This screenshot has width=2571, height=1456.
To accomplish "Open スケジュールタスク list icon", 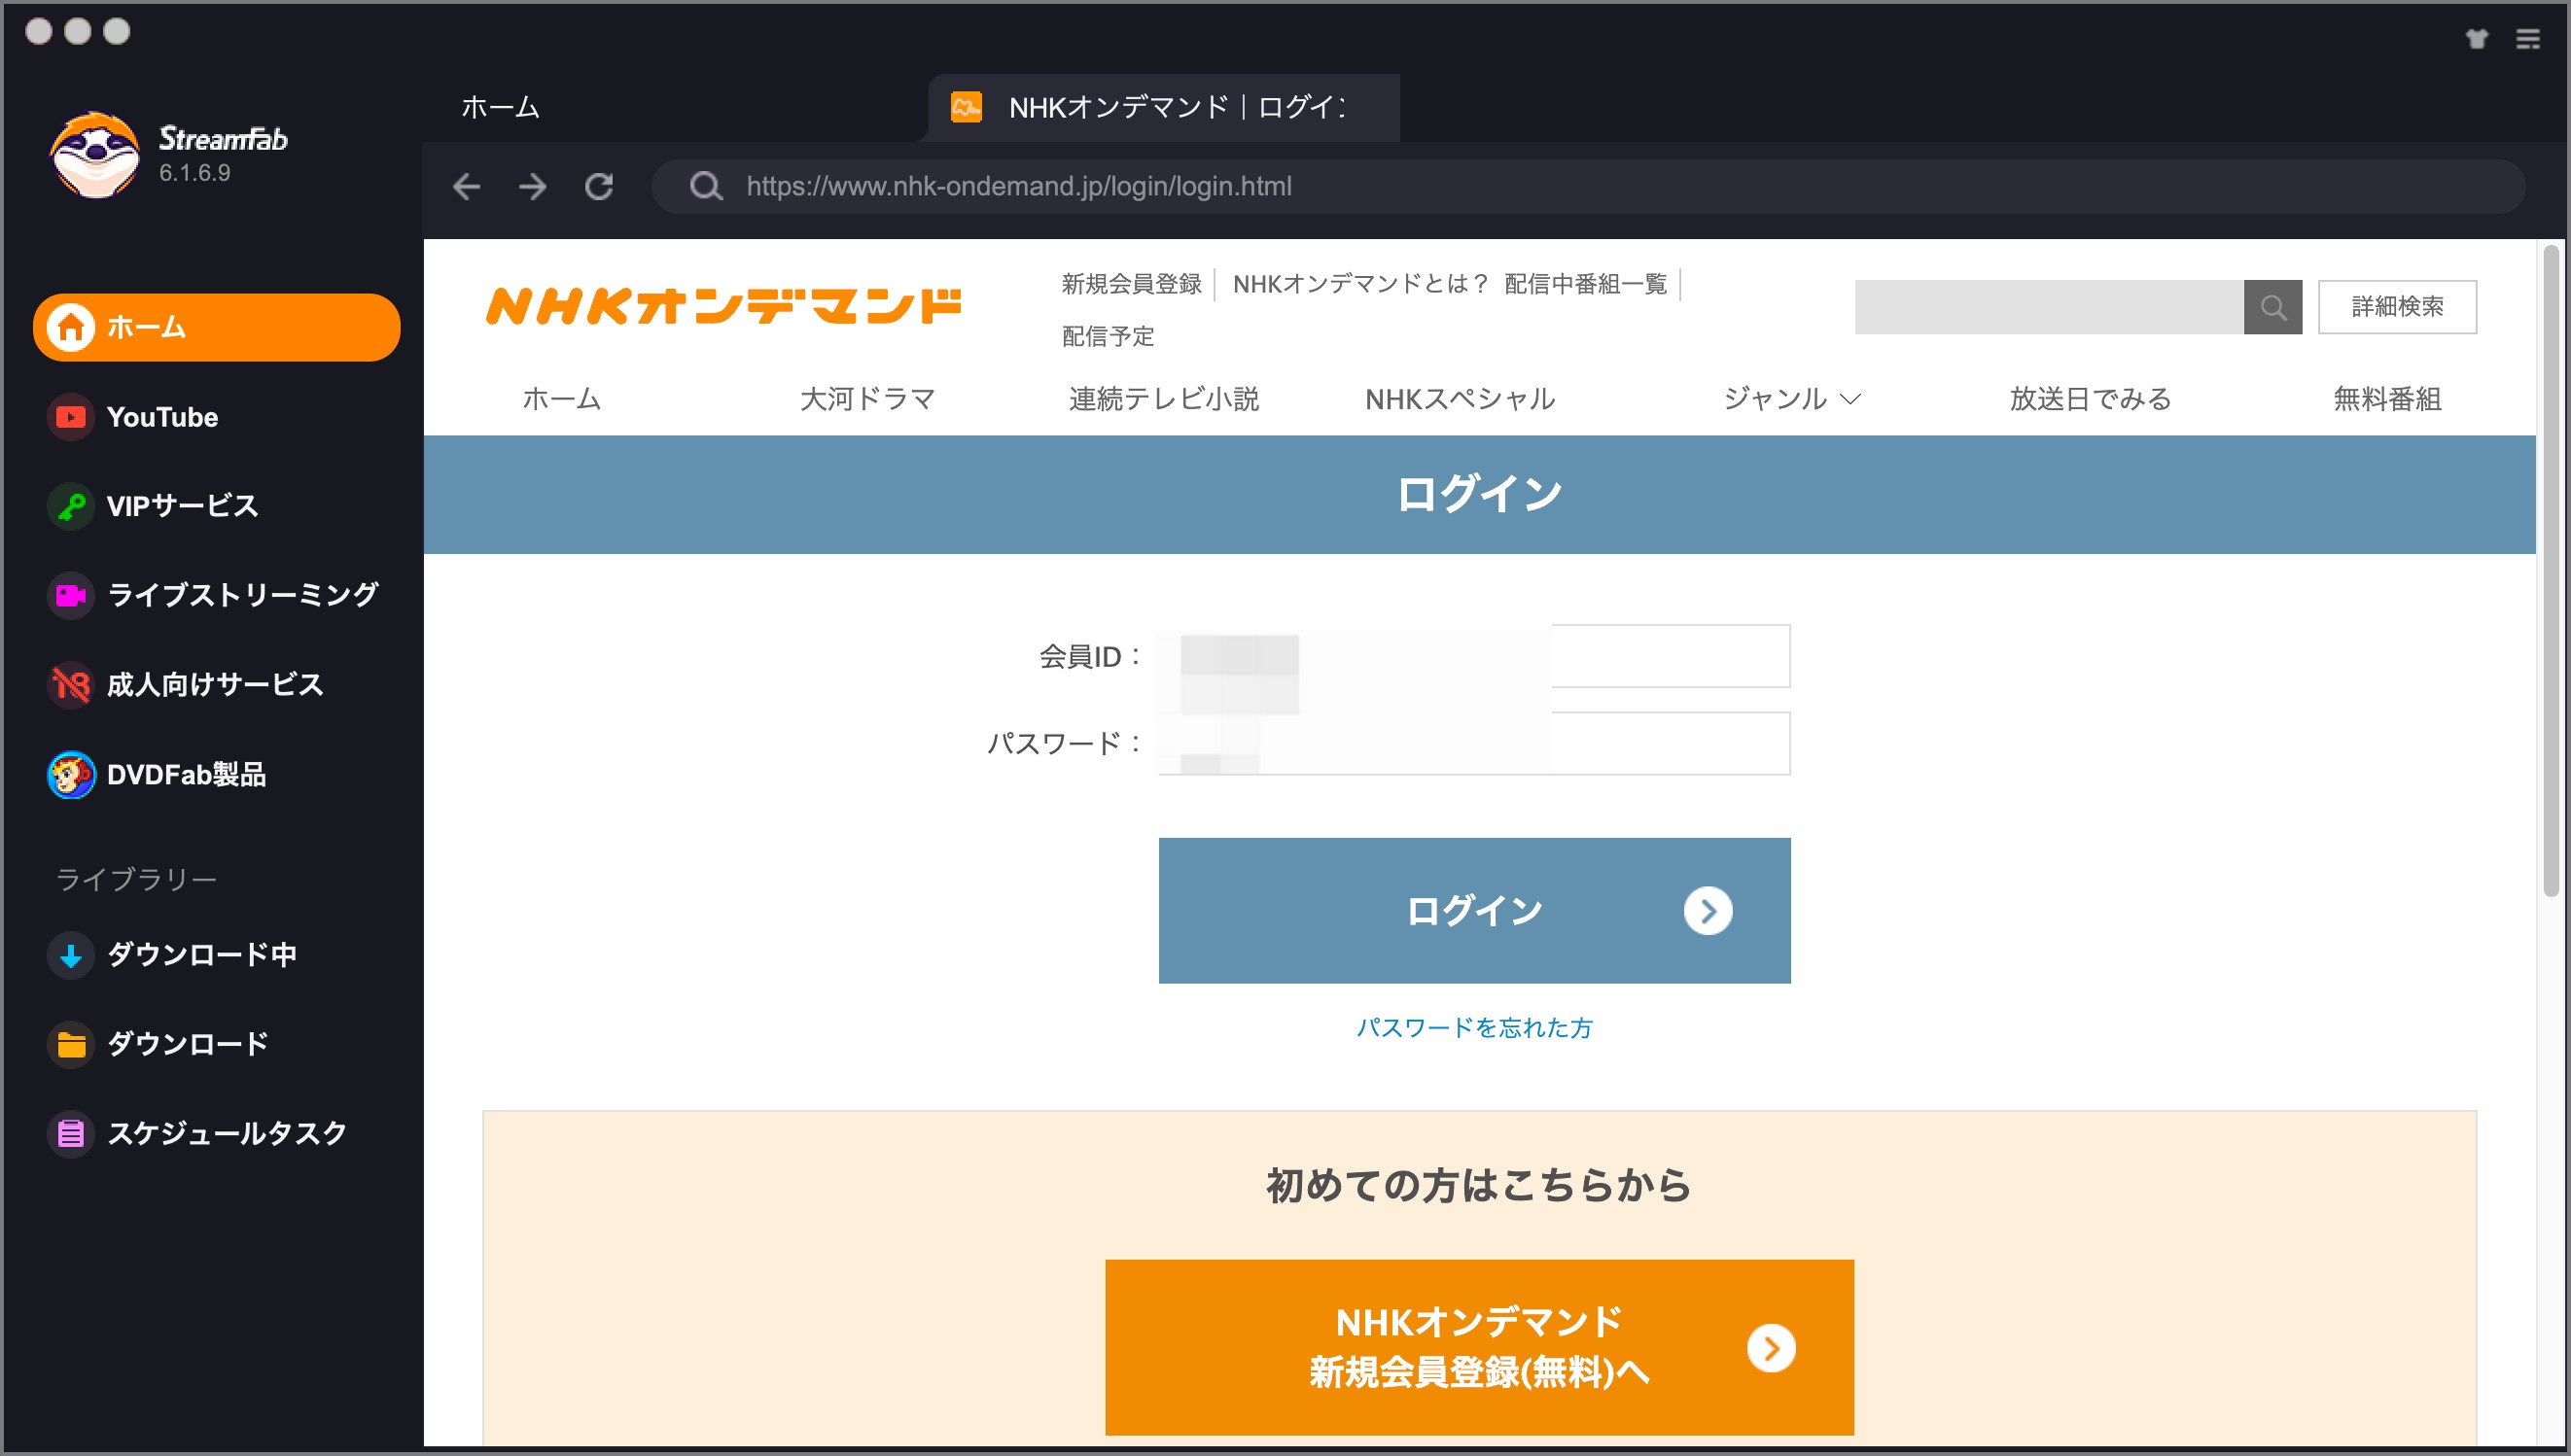I will click(x=71, y=1133).
